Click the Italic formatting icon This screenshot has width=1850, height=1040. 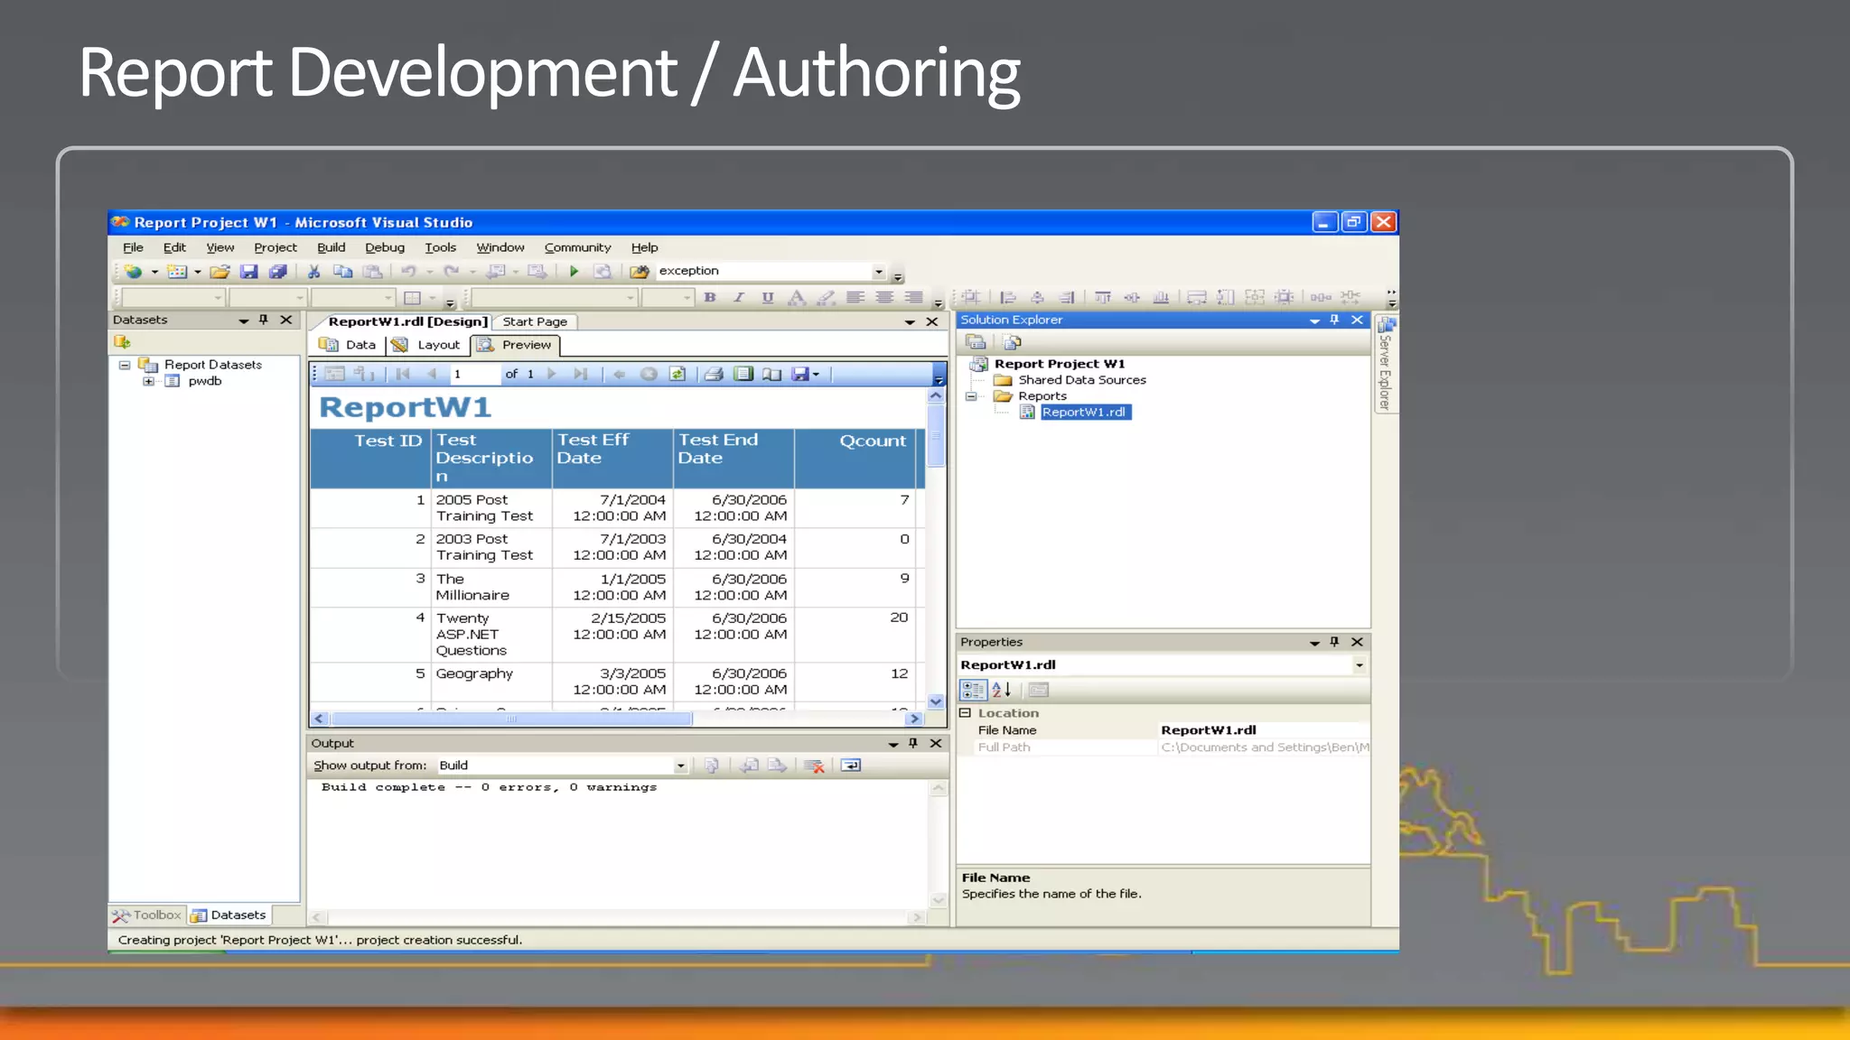coord(739,298)
